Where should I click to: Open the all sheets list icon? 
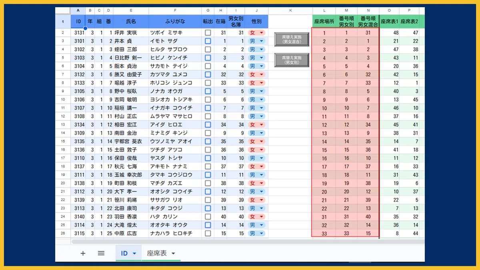[101, 253]
